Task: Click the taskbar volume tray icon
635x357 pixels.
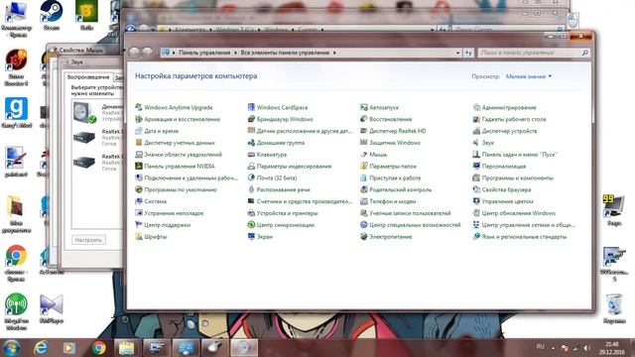Action: [586, 348]
